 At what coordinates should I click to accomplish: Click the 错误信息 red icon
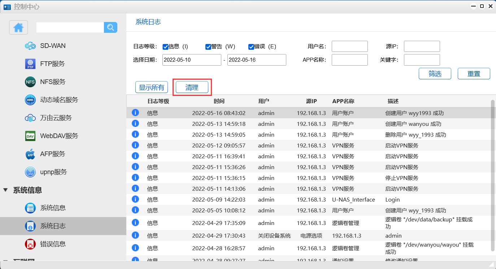point(30,244)
